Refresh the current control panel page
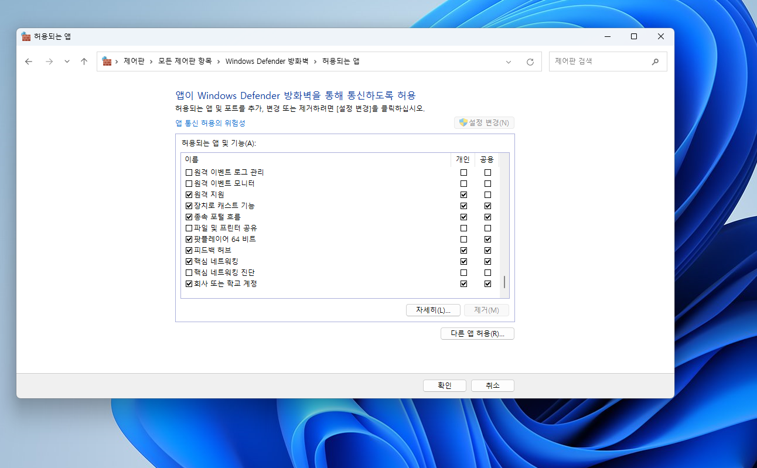 coord(530,62)
